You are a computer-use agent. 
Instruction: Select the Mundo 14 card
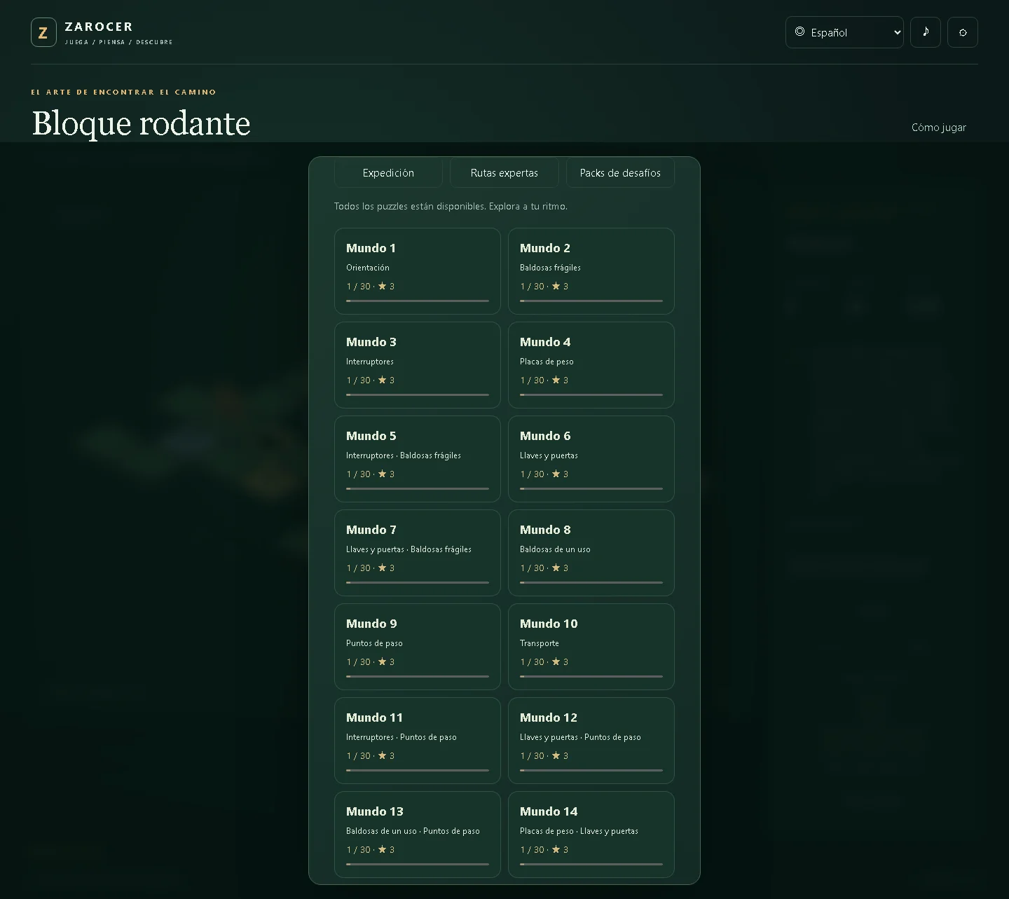[591, 835]
